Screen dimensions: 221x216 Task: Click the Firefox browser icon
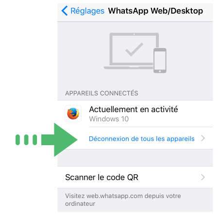73,114
